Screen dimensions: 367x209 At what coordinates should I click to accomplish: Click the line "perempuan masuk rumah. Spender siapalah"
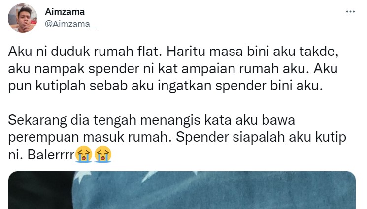pos(177,137)
